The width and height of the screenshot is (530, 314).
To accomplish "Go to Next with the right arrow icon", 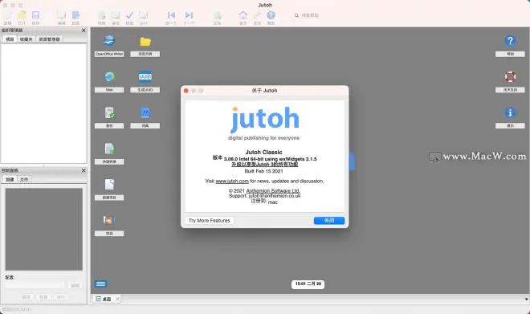I will tap(189, 15).
